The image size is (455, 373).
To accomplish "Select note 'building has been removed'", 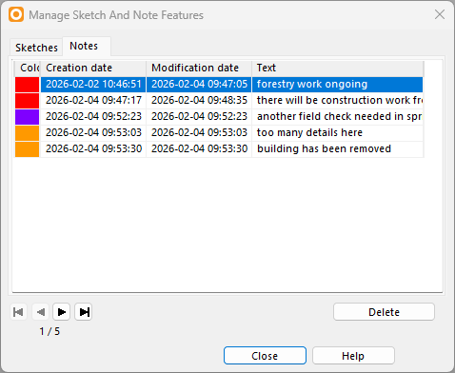I will click(338, 149).
